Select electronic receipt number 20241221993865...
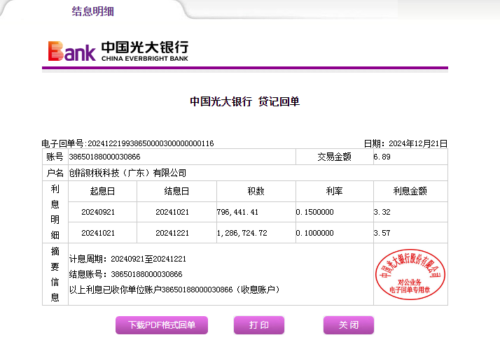 point(151,143)
